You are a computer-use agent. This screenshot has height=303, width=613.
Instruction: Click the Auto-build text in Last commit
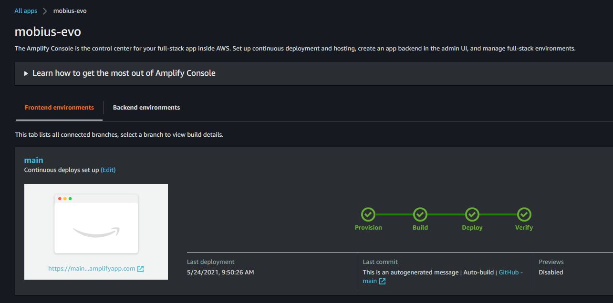point(478,273)
